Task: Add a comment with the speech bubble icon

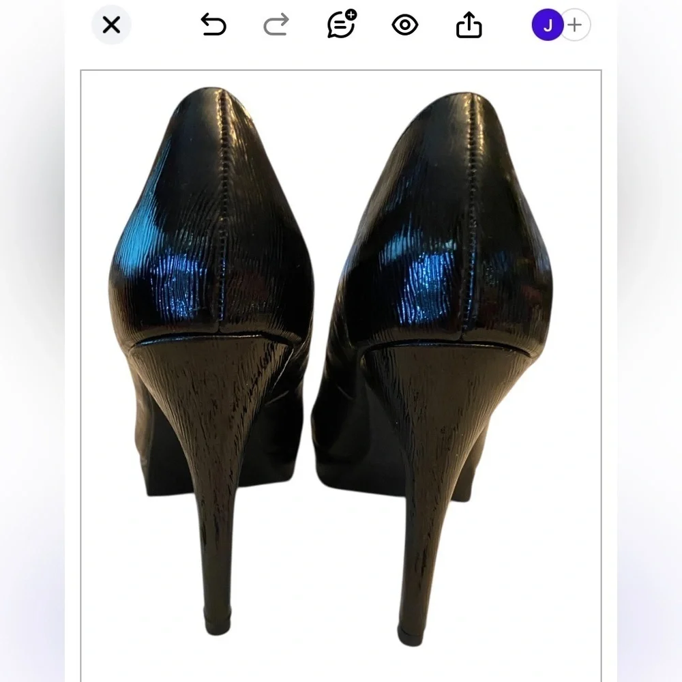Action: (342, 24)
